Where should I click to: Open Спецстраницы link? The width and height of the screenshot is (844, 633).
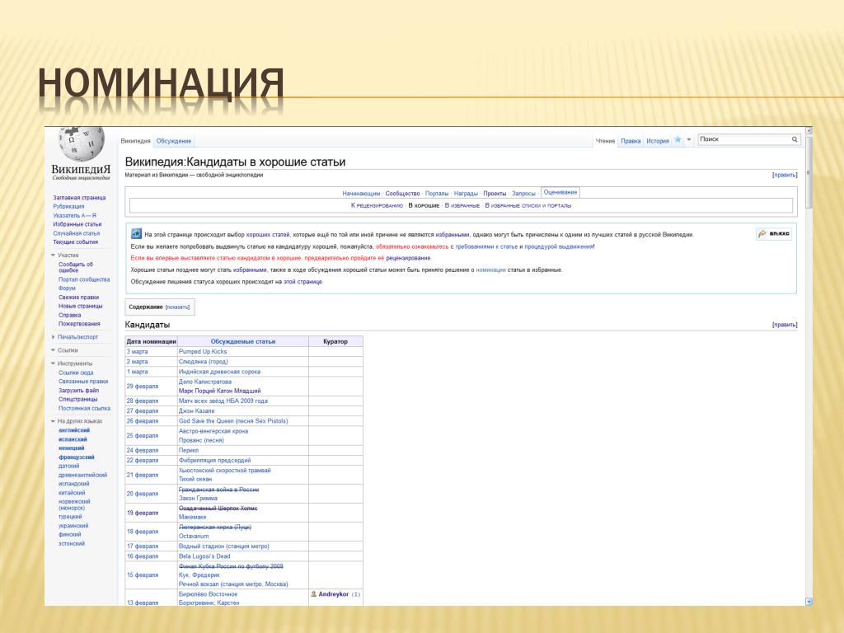(x=78, y=399)
